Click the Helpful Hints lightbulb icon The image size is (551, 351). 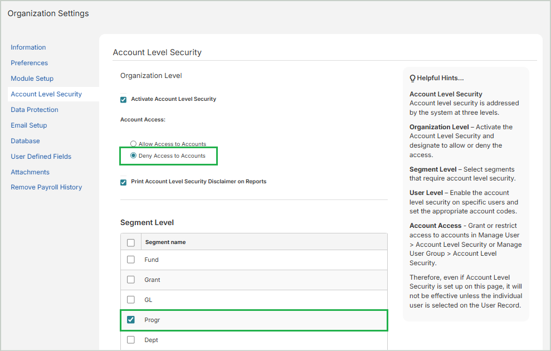point(413,79)
